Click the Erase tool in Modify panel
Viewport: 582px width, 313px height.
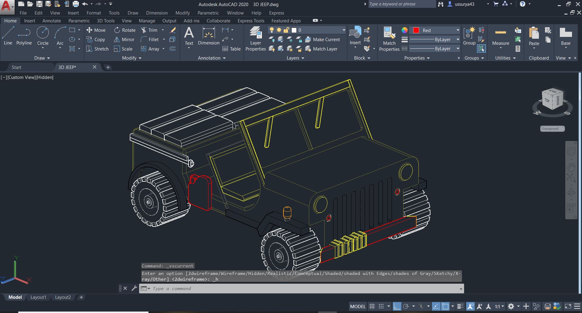173,30
